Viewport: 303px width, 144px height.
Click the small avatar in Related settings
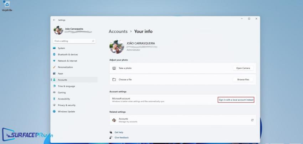point(114,120)
